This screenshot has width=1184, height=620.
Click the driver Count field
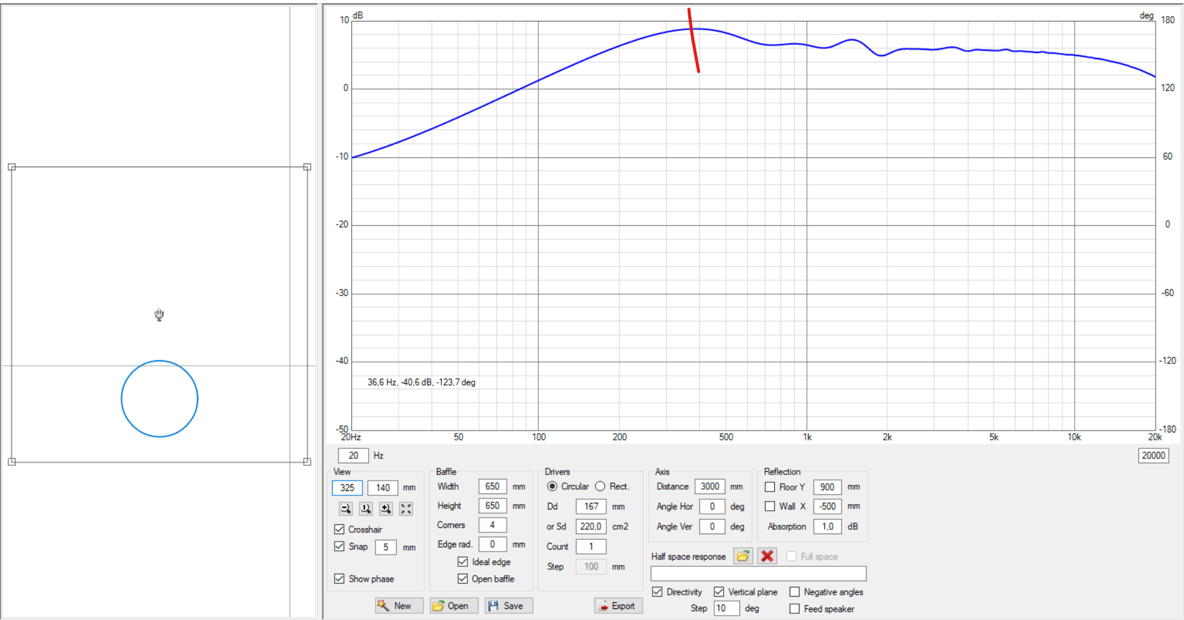click(x=591, y=547)
